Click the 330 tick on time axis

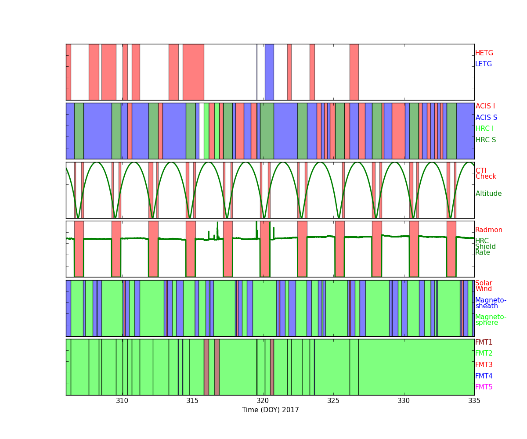[x=404, y=401]
